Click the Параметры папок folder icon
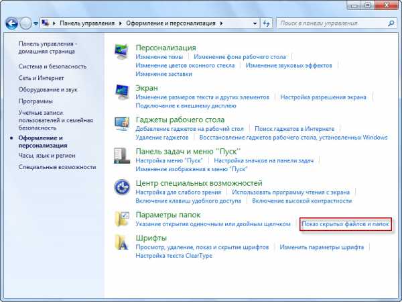 pos(122,219)
